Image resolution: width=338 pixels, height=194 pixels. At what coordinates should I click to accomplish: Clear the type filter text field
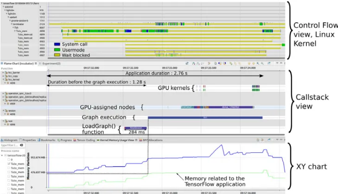click(x=21, y=145)
